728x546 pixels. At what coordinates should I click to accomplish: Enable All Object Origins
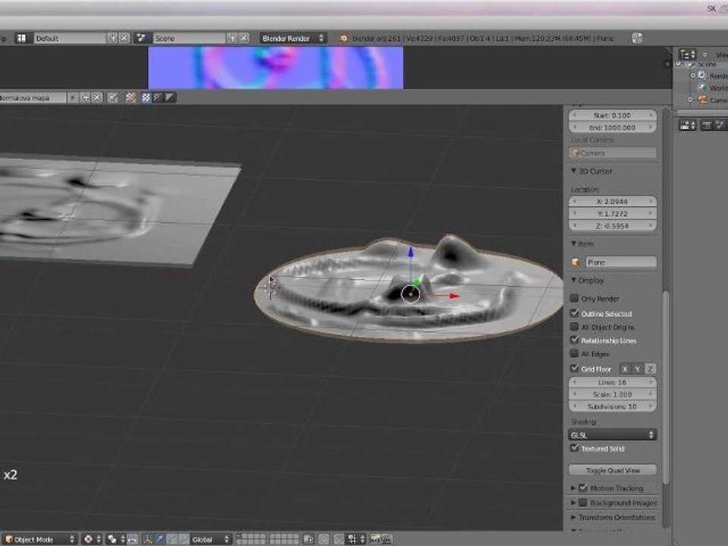tap(574, 327)
